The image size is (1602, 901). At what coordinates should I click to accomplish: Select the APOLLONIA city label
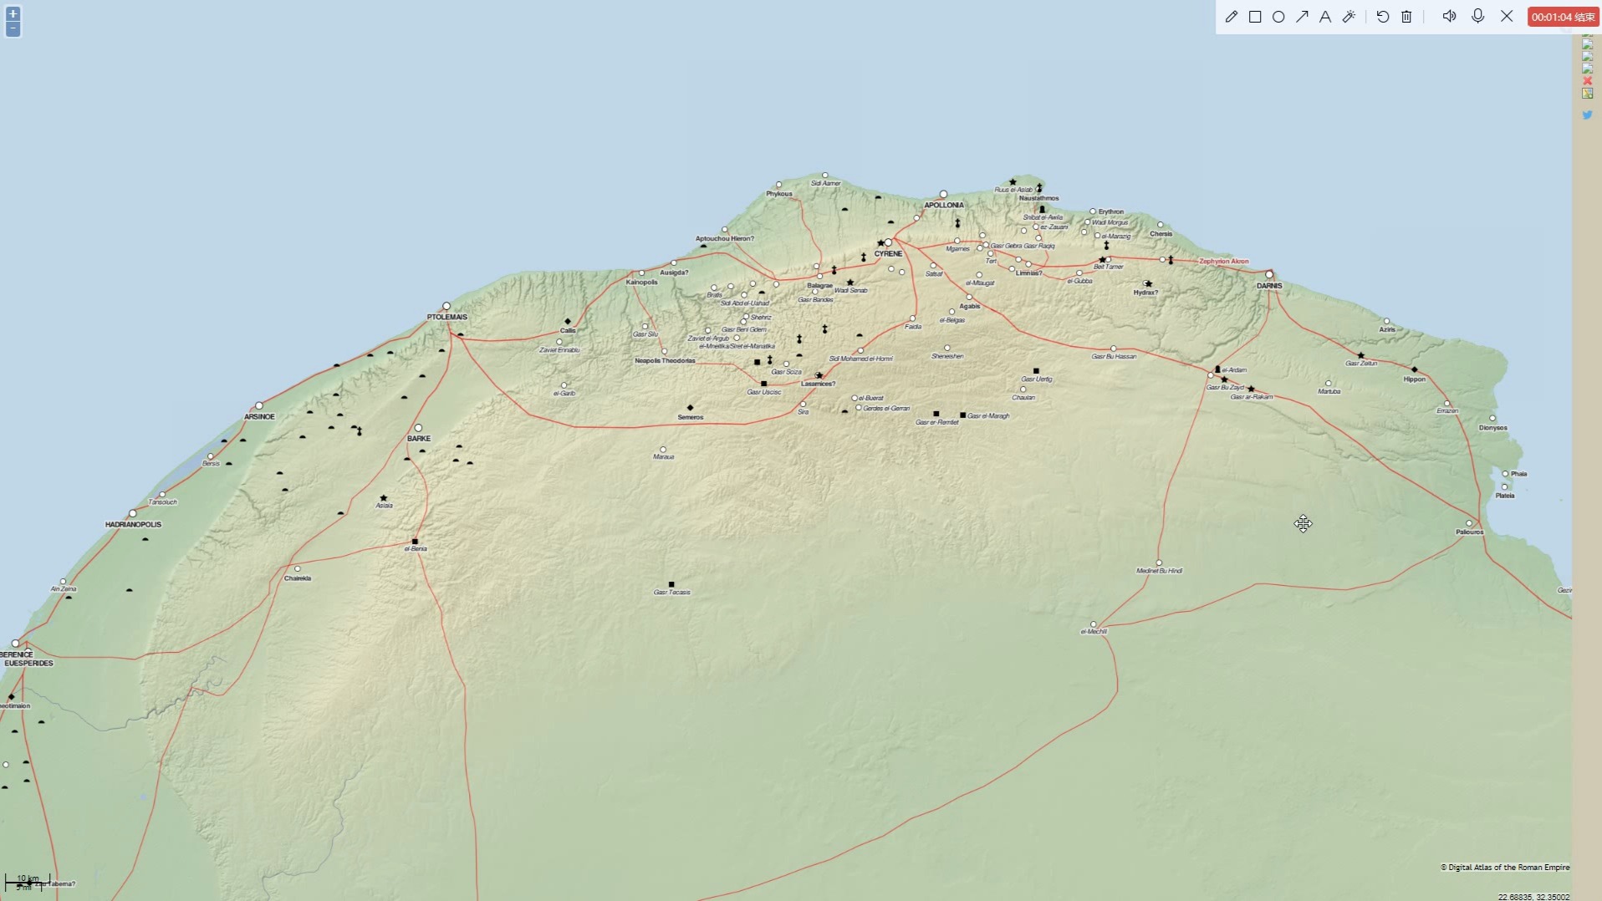(x=943, y=205)
